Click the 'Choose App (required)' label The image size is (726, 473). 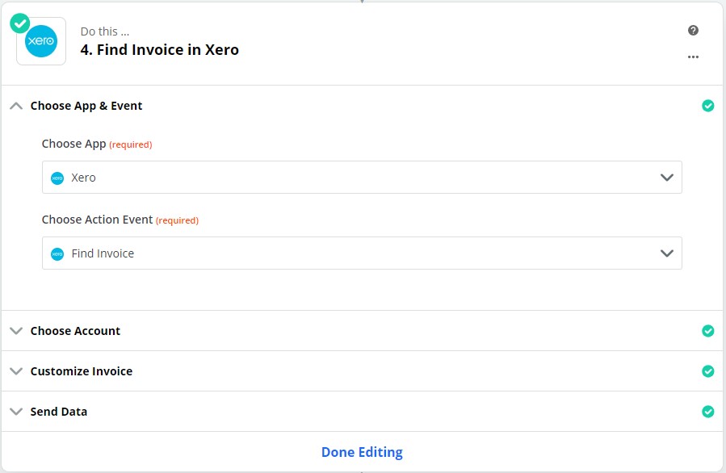(97, 144)
